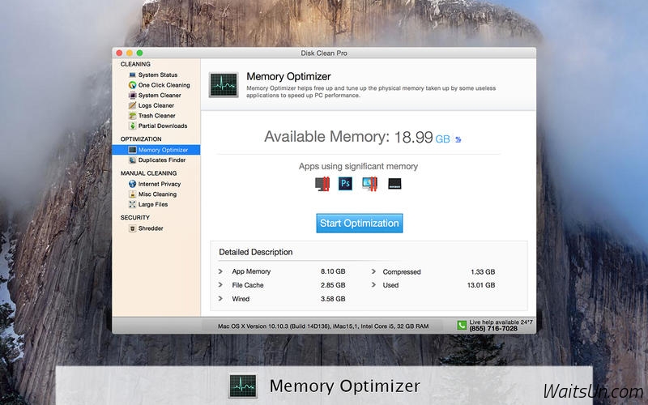Click the Large Files icon
The width and height of the screenshot is (648, 405).
click(x=132, y=205)
